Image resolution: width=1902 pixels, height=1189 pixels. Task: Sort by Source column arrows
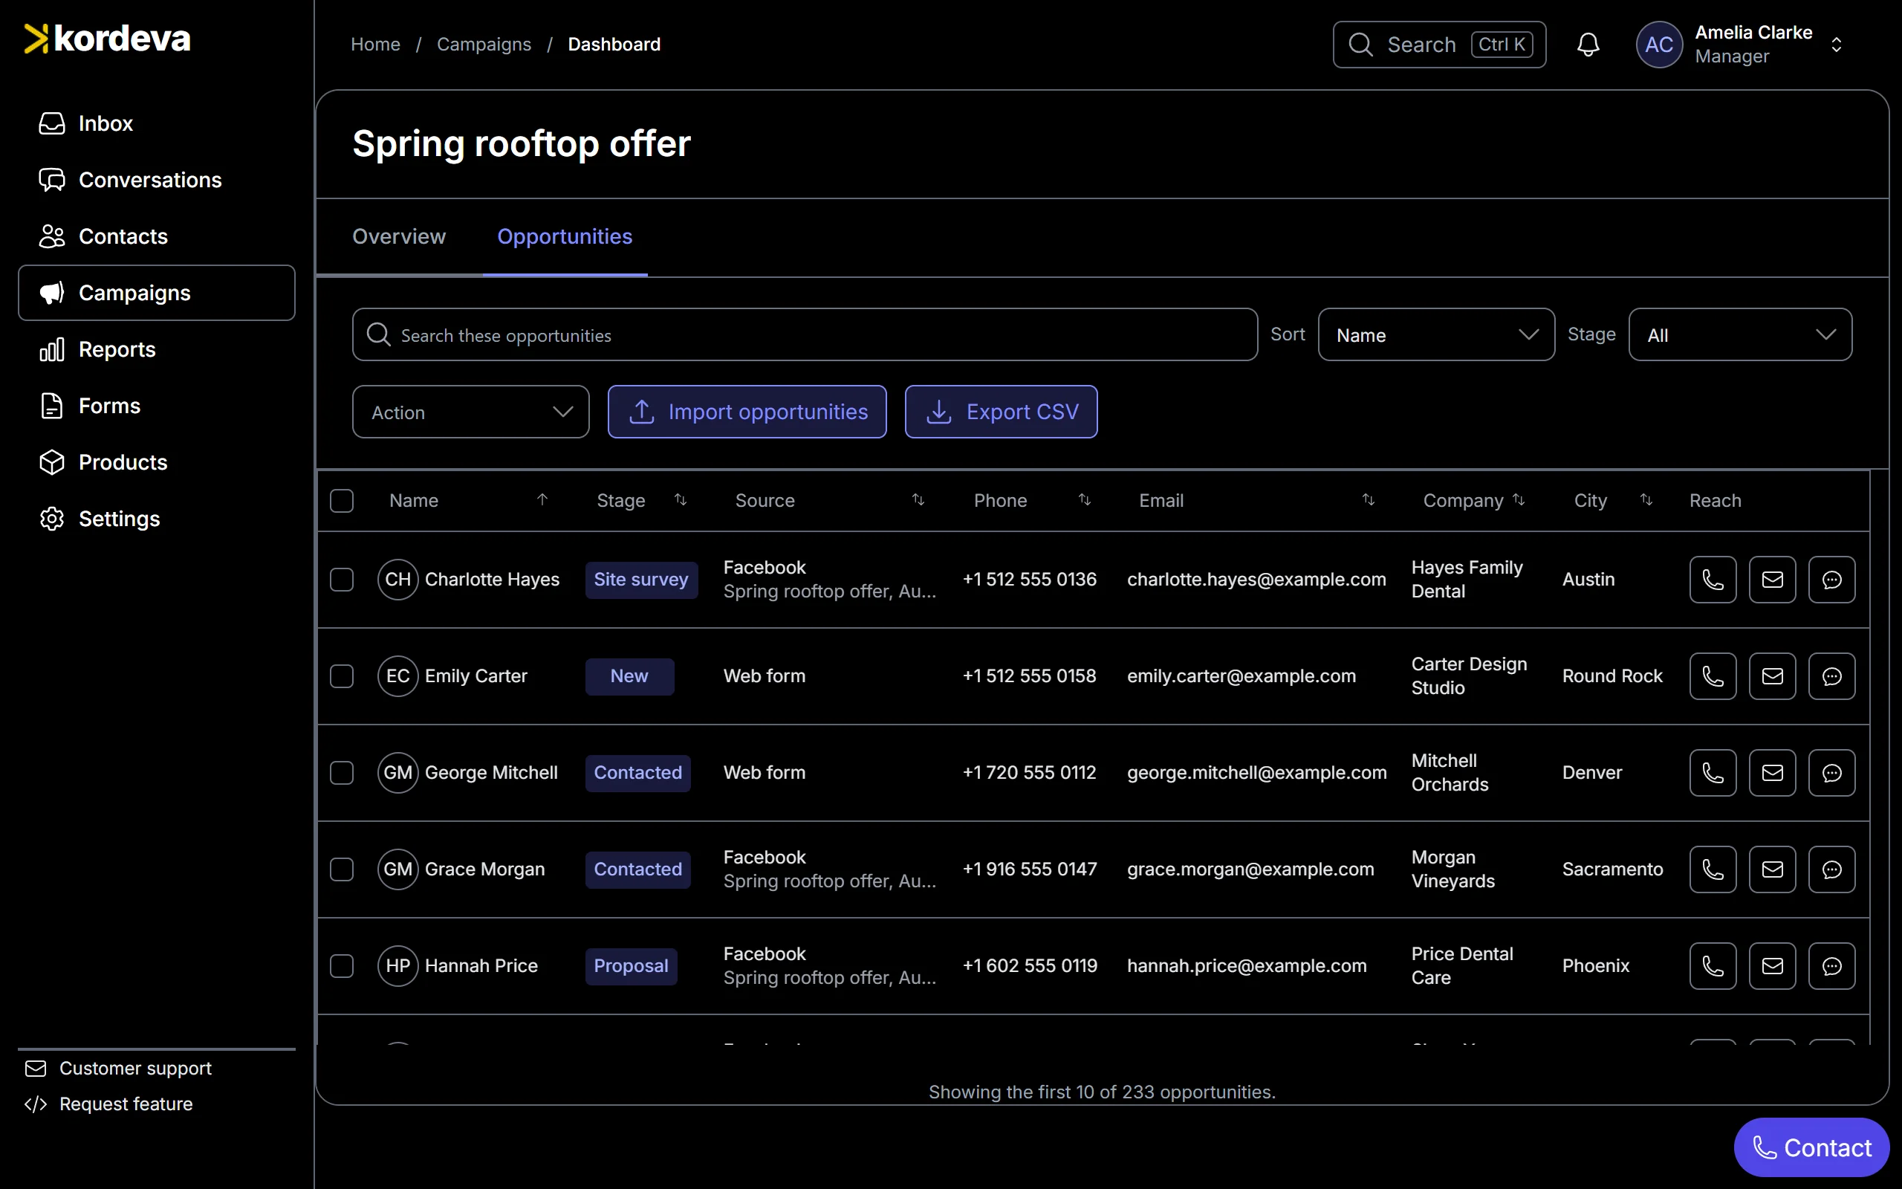tap(918, 500)
